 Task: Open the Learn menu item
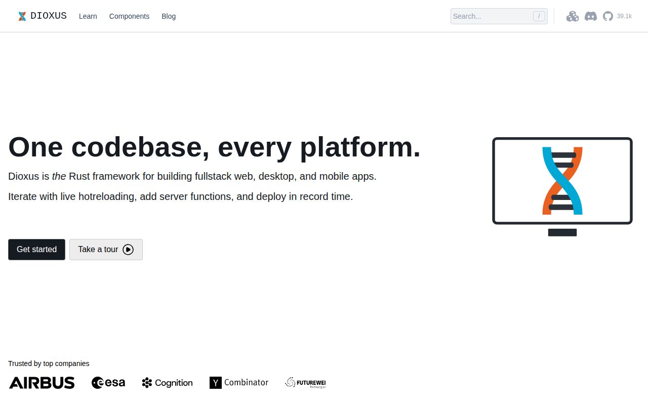point(88,16)
